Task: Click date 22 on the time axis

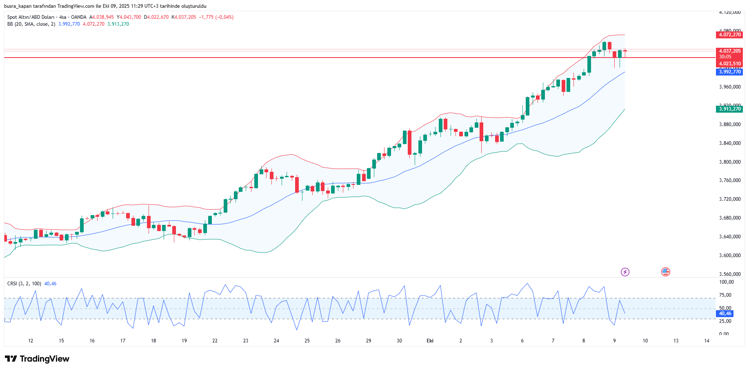Action: coord(215,341)
